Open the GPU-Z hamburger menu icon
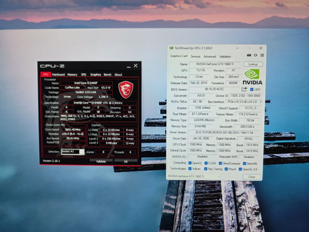Image resolution: width=309 pixels, height=232 pixels. [x=262, y=55]
